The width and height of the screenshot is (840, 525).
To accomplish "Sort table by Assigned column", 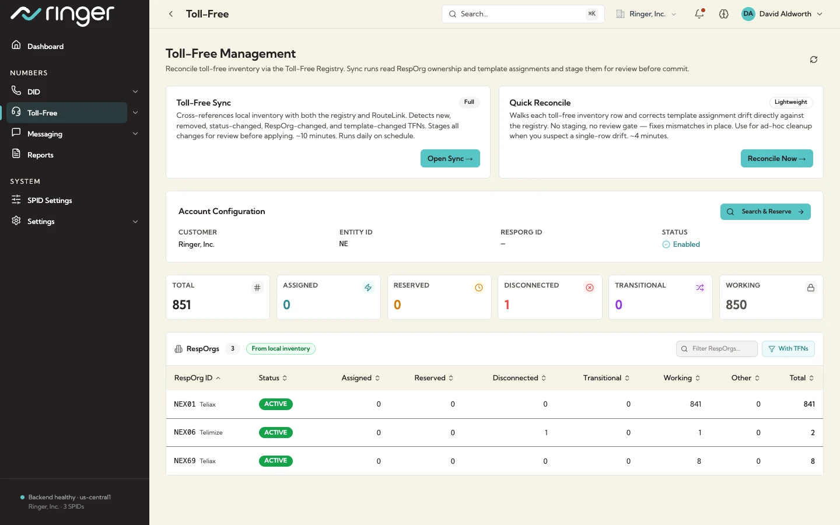I will (x=361, y=378).
